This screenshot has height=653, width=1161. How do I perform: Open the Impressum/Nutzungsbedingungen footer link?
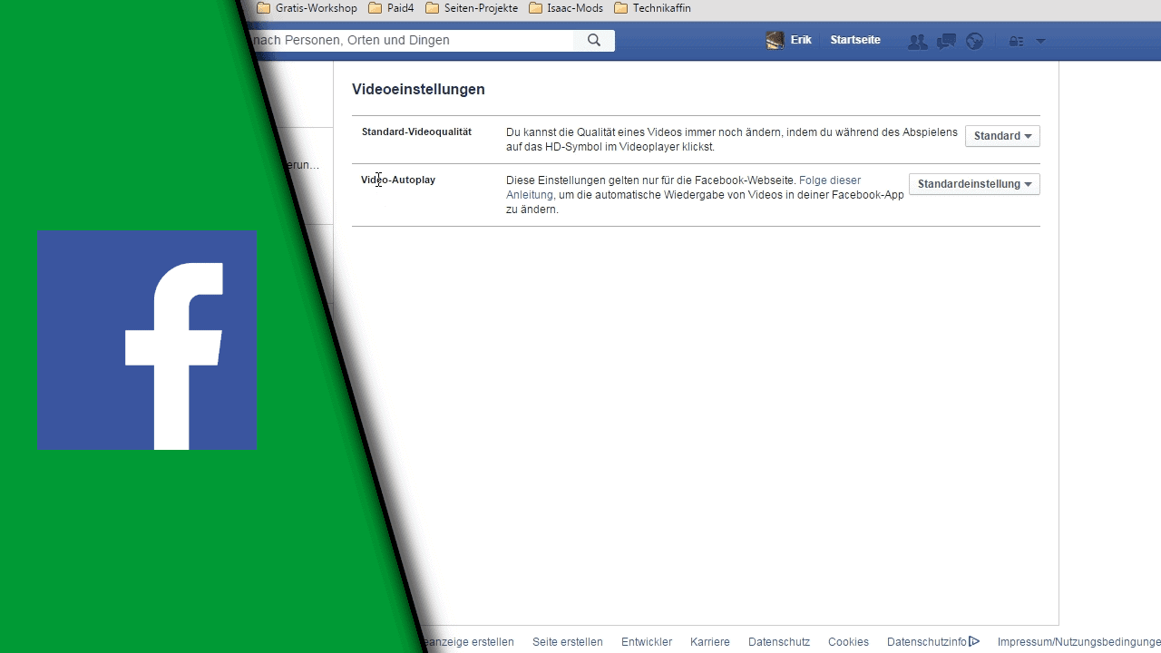[1079, 642]
